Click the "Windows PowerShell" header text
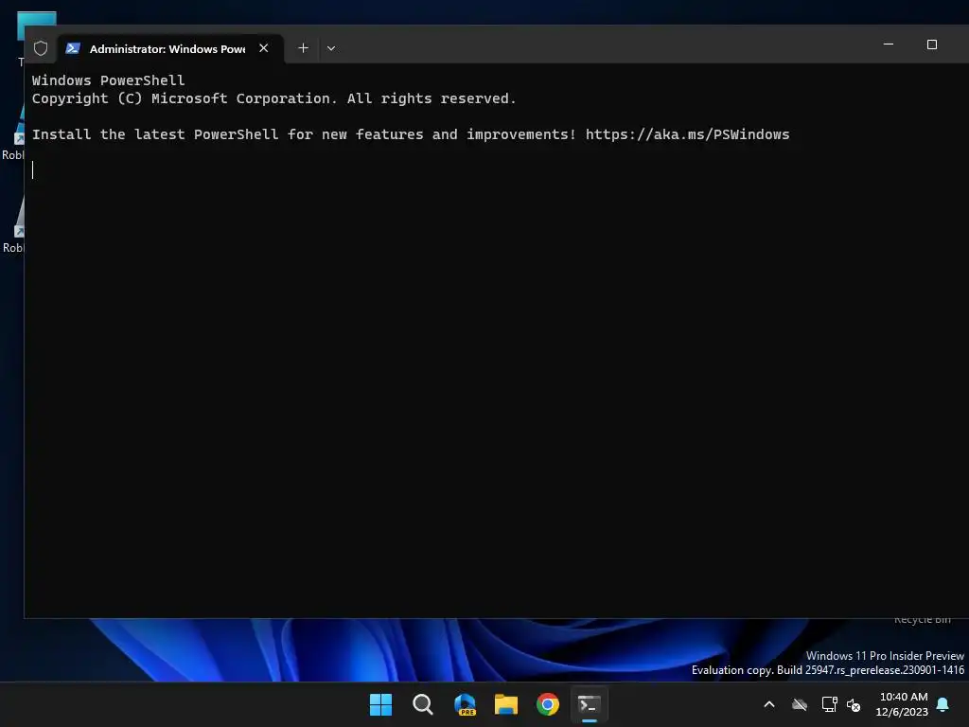Screen dimensions: 969x727 [108, 80]
